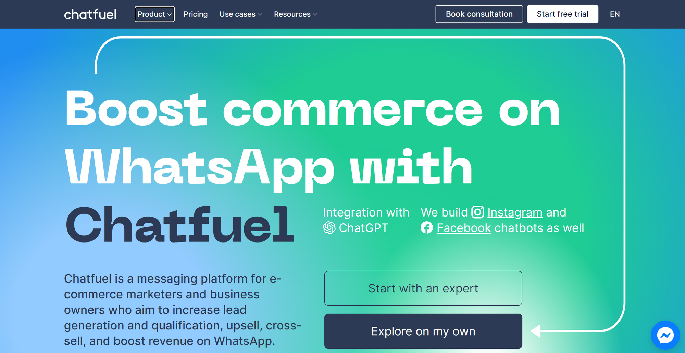Click the 'chatbots as well' text
685x353 pixels.
539,228
